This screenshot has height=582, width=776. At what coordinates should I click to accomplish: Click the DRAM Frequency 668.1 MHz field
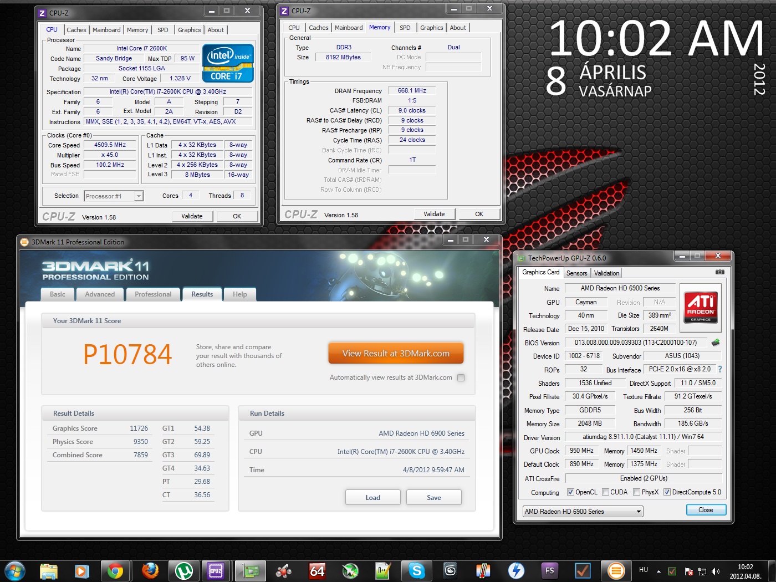[x=412, y=90]
